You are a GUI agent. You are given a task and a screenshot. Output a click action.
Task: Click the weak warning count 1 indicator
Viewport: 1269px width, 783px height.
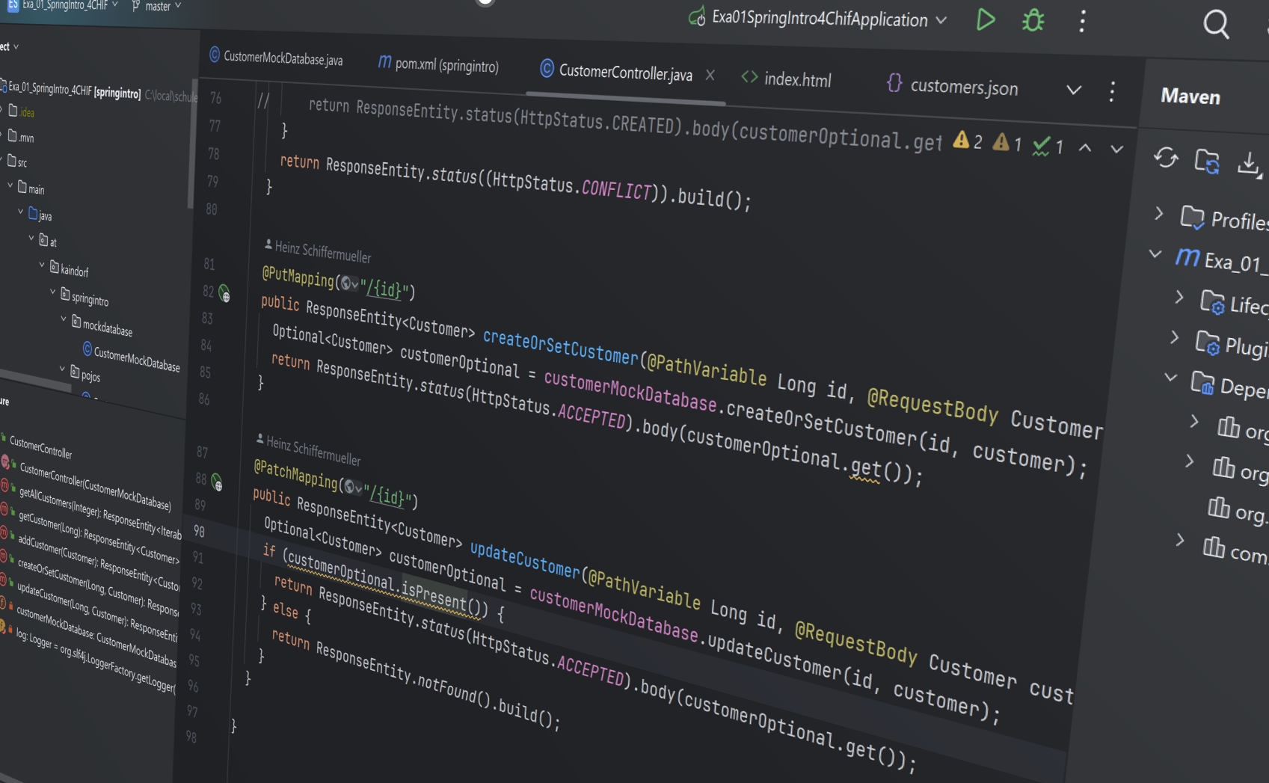(x=1007, y=144)
